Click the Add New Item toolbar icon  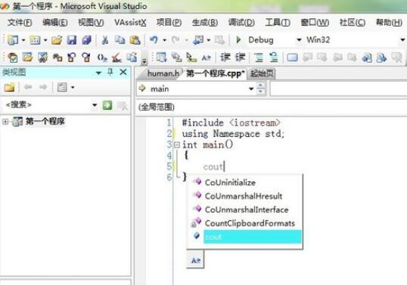point(35,40)
